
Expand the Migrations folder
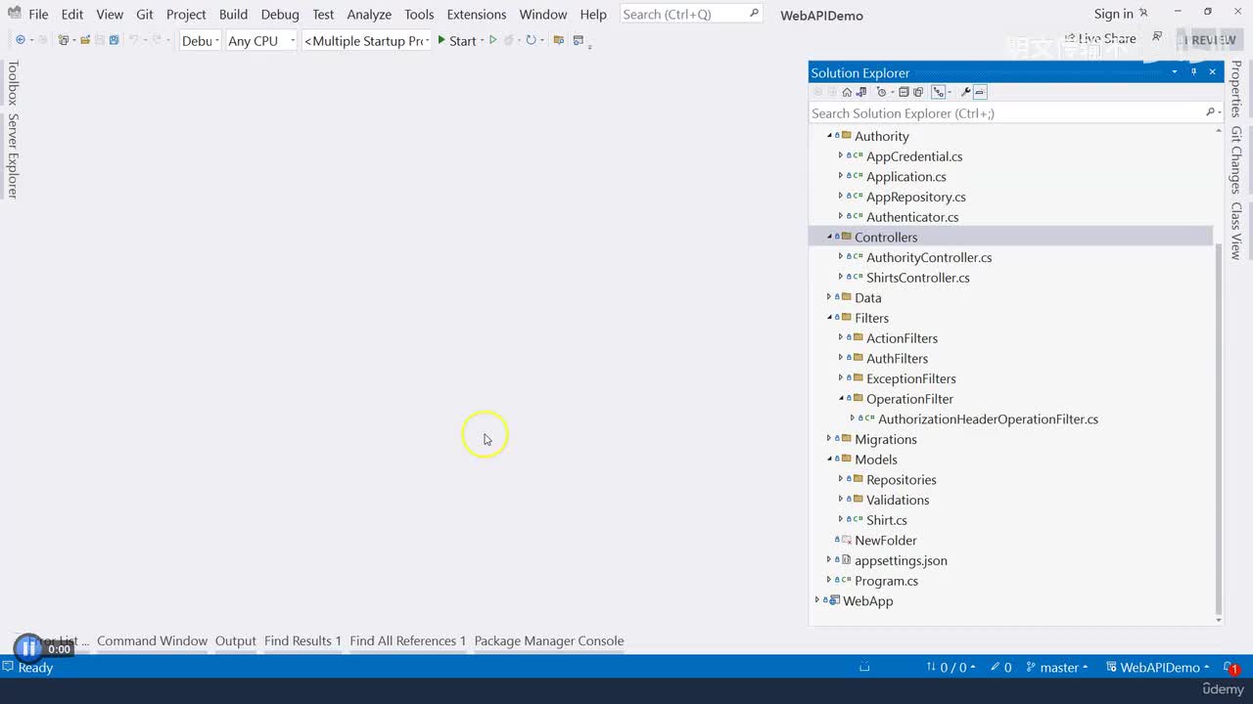click(x=830, y=439)
